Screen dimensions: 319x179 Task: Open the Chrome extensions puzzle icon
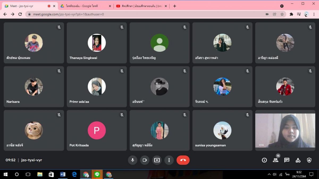(x=291, y=14)
